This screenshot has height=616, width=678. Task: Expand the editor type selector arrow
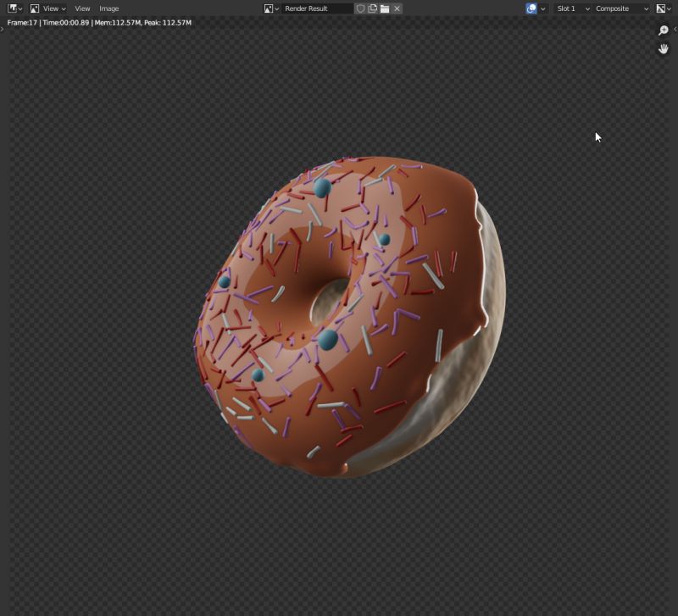pyautogui.click(x=20, y=8)
